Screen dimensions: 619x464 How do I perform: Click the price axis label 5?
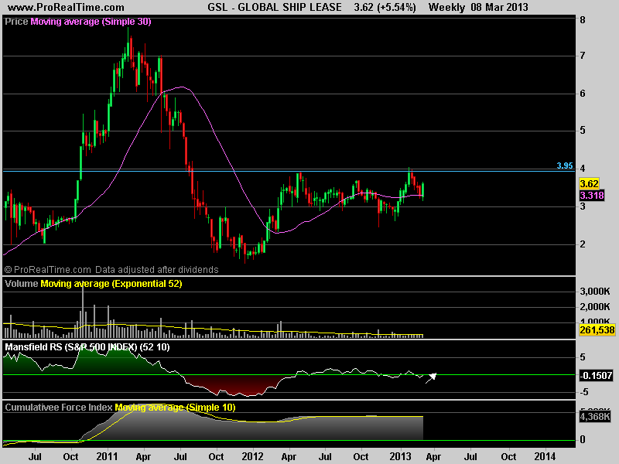(x=583, y=131)
